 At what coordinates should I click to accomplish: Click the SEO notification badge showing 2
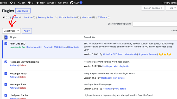coord(81,3)
